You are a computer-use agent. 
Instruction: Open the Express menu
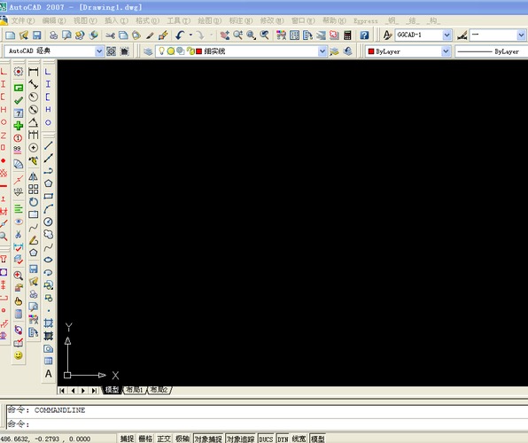pyautogui.click(x=366, y=21)
